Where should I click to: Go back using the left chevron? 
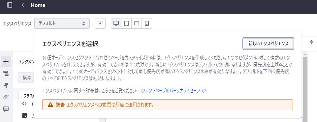[x=23, y=5]
